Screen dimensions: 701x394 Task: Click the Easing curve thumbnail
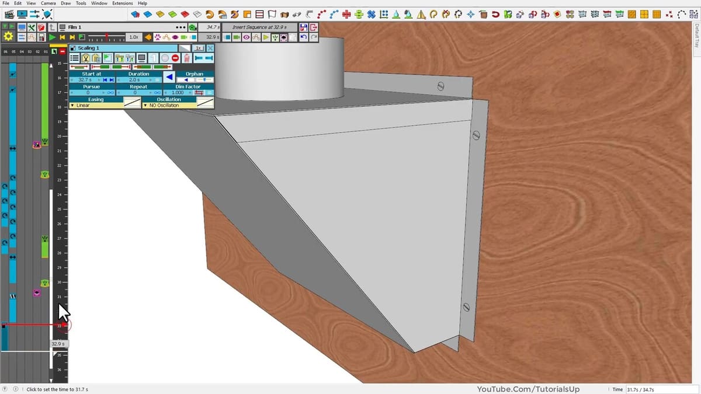(133, 103)
